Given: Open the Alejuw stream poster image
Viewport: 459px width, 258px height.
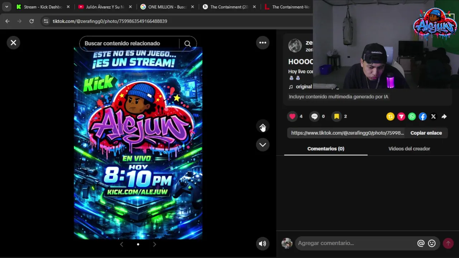Looking at the screenshot, I should click(x=138, y=143).
